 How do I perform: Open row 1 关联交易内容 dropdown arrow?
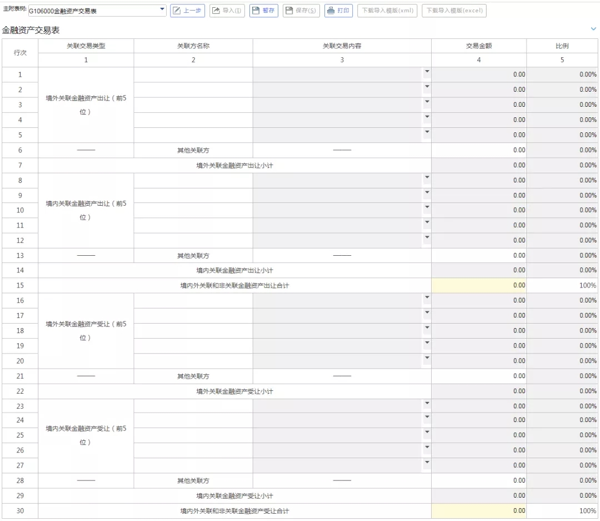click(427, 72)
